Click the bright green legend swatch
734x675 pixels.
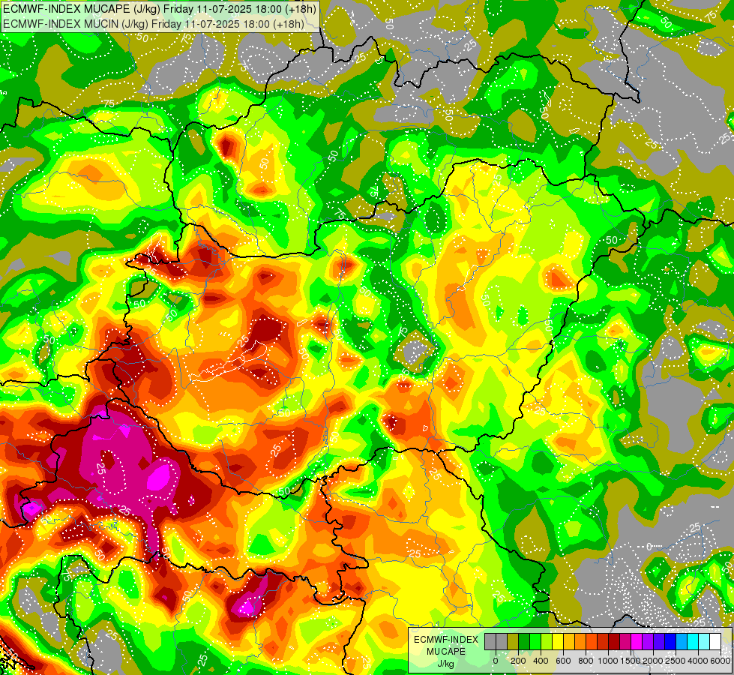535,642
